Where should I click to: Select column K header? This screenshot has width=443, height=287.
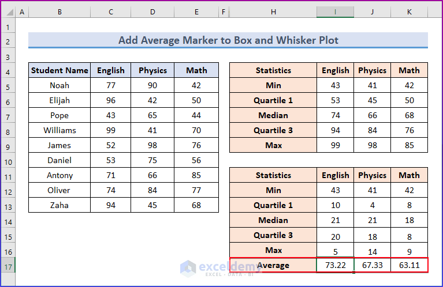[x=409, y=12]
